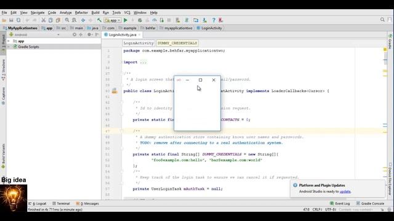
Task: Open the Event Log
Action: pyautogui.click(x=340, y=203)
